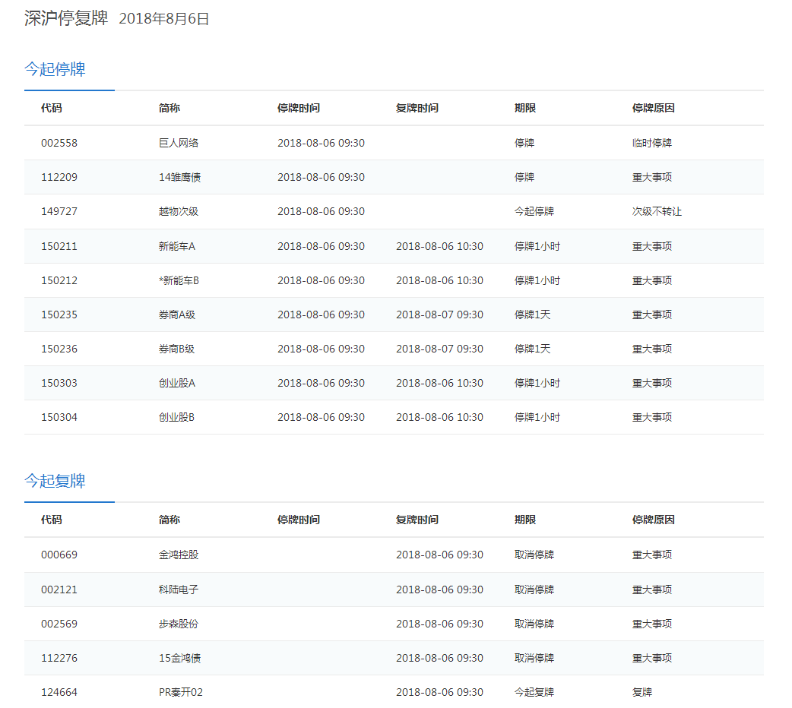The width and height of the screenshot is (792, 708).
Task: Select code 150236 in suspension table
Action: (x=59, y=349)
